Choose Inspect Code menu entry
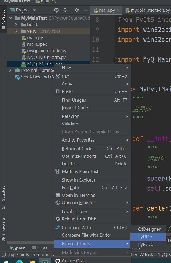Image resolution: width=171 pixels, height=263 pixels. [92, 108]
